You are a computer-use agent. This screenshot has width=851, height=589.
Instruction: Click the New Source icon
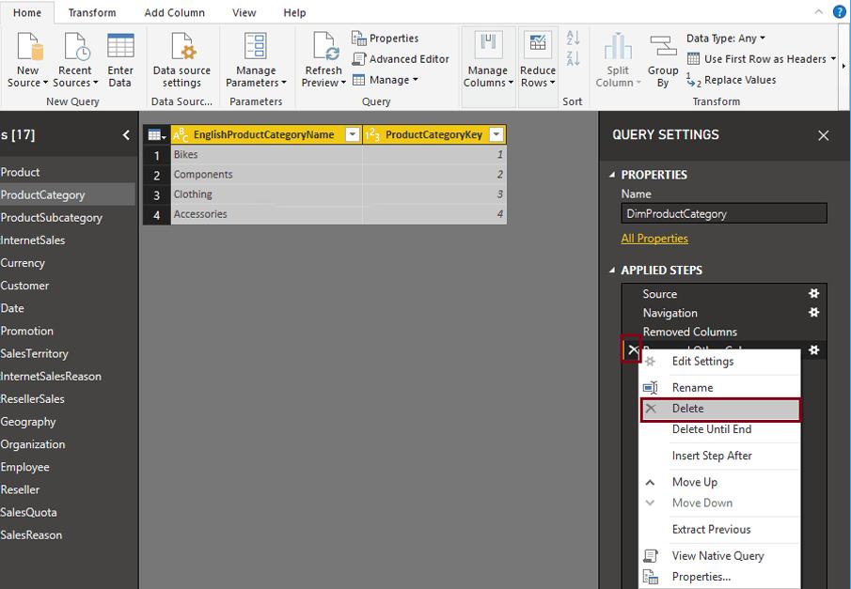tap(26, 47)
